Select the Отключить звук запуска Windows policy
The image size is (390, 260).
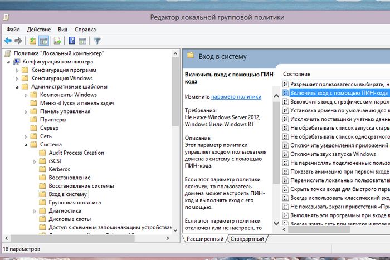pos(333,154)
